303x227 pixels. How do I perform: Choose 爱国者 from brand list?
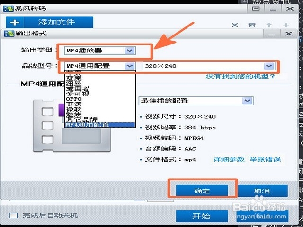point(100,88)
